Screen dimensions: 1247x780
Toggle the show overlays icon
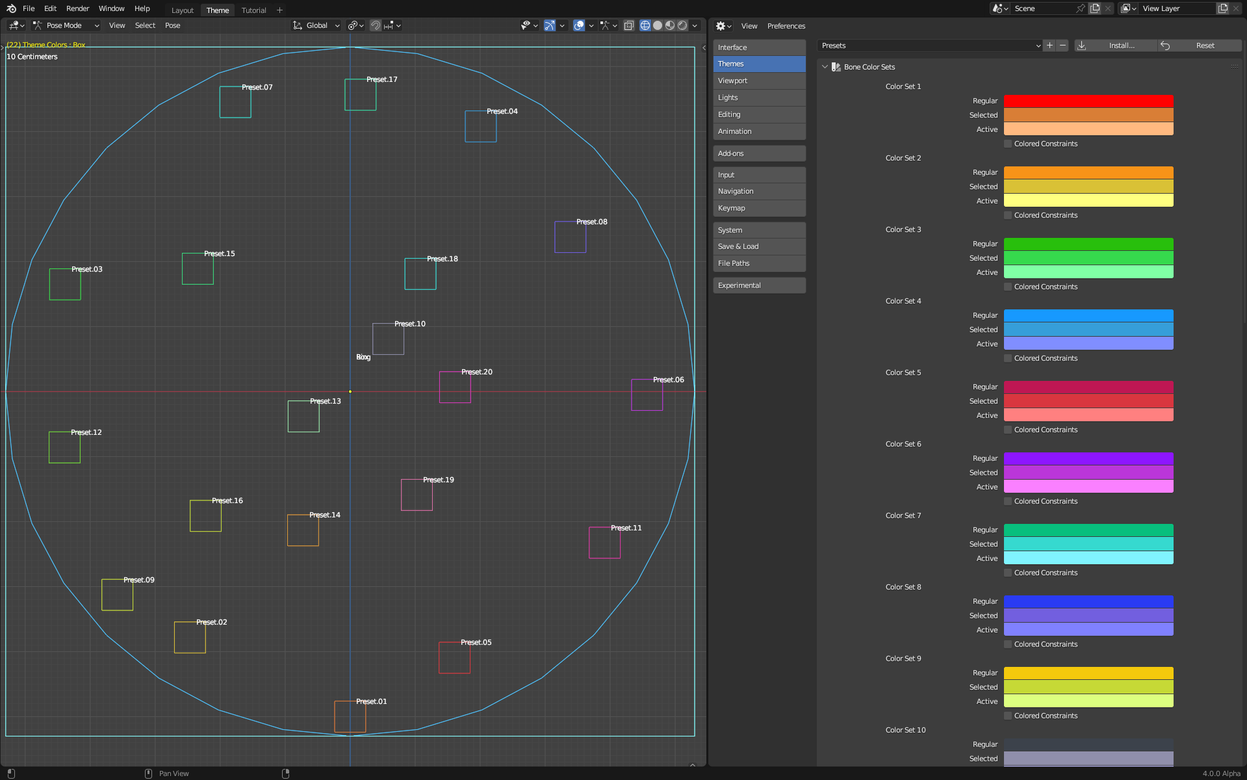[579, 25]
